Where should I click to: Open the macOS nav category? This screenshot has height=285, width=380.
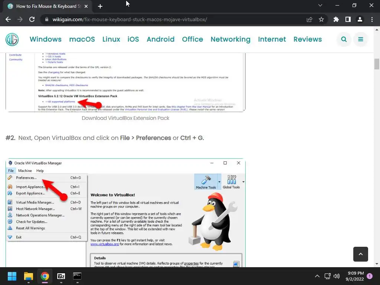tap(82, 39)
